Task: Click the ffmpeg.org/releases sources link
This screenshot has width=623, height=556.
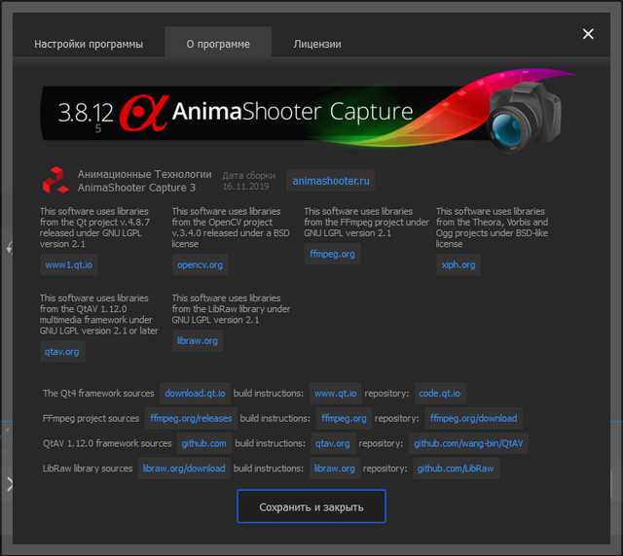Action: point(189,419)
